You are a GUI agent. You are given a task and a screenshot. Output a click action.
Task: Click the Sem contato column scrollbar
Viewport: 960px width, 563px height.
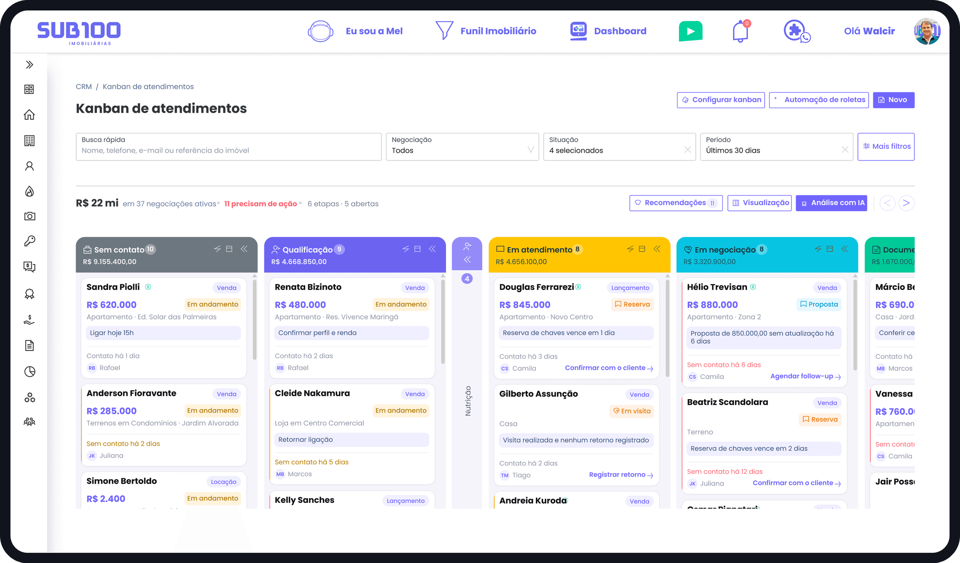(254, 319)
